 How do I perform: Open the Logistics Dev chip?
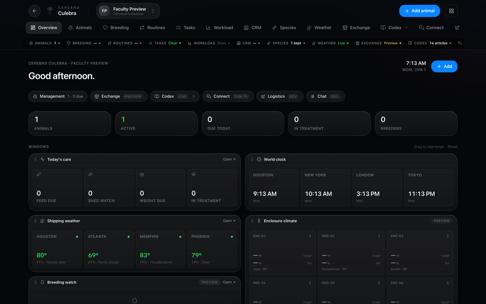coord(280,96)
